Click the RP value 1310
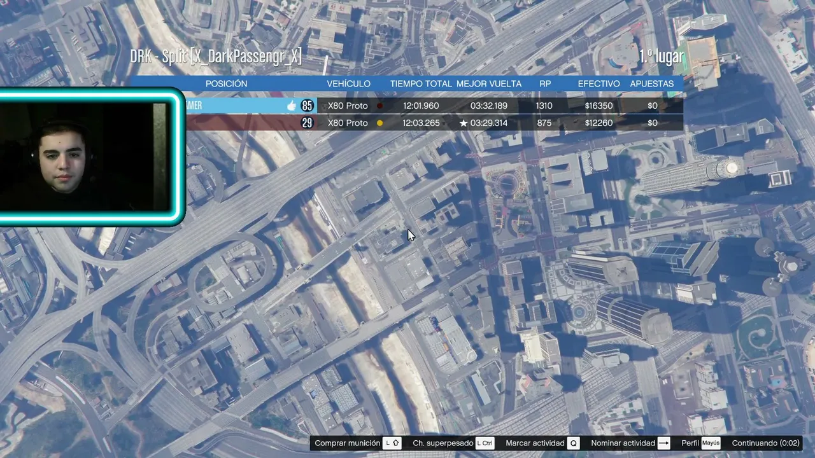Screen dimensions: 815x458 (x=544, y=106)
